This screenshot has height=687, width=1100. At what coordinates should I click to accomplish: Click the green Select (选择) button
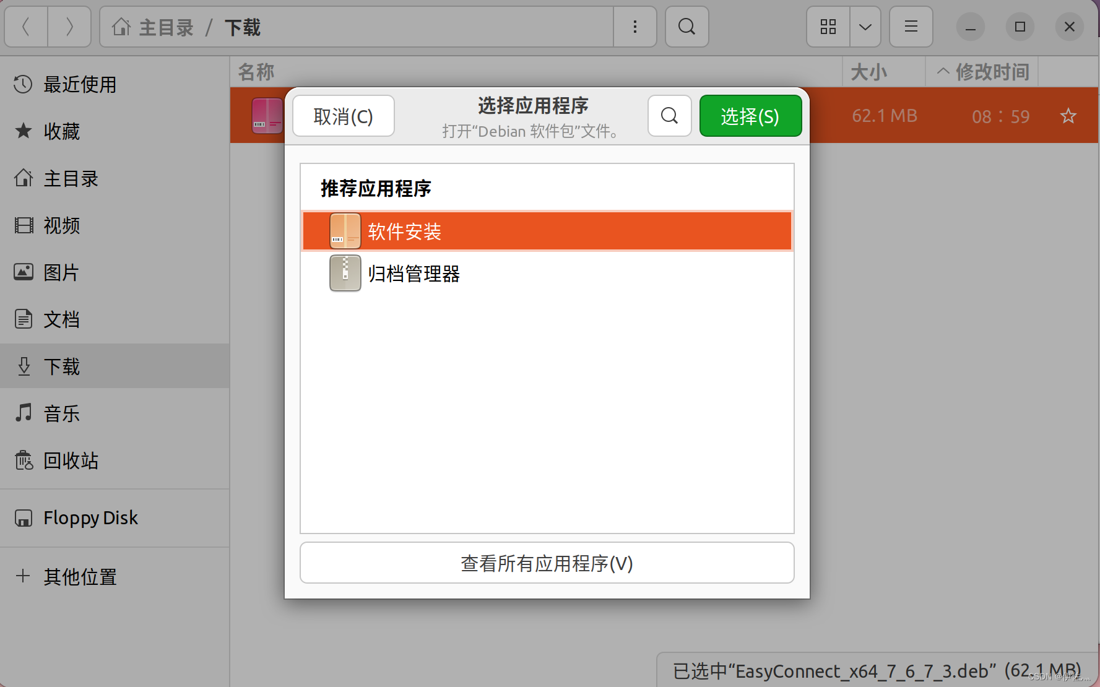750,116
